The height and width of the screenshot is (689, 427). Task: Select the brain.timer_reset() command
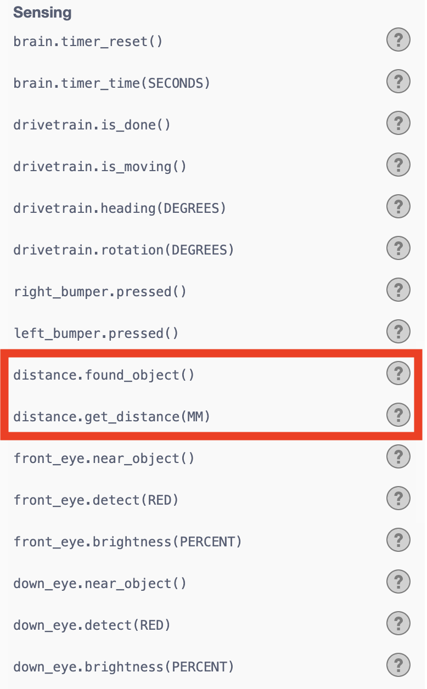tap(88, 41)
